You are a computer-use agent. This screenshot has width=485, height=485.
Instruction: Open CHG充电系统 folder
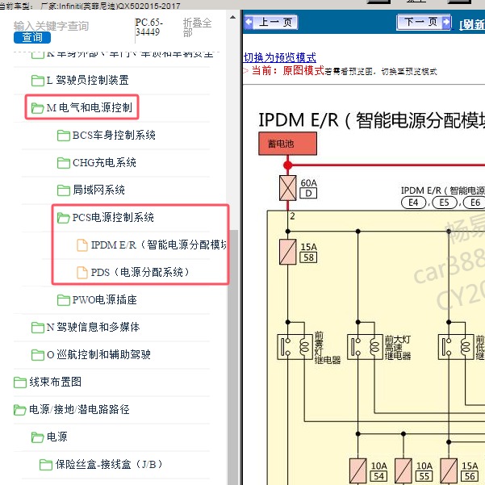coord(104,162)
